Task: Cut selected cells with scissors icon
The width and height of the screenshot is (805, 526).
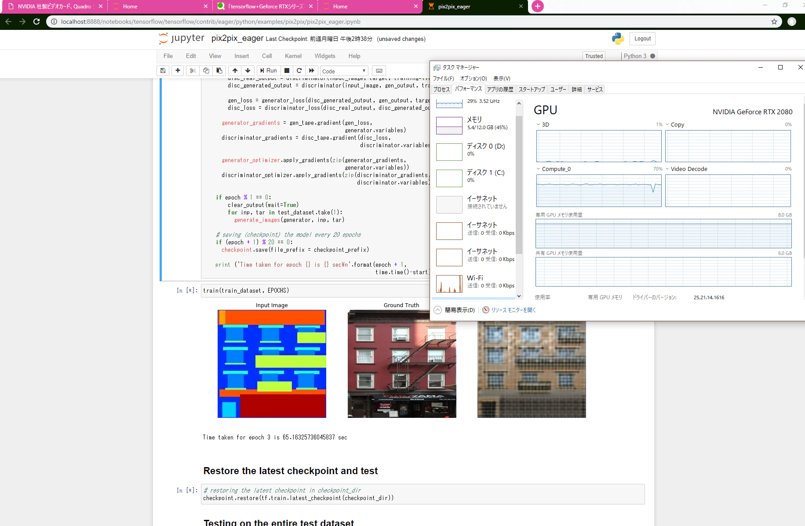Action: point(193,71)
